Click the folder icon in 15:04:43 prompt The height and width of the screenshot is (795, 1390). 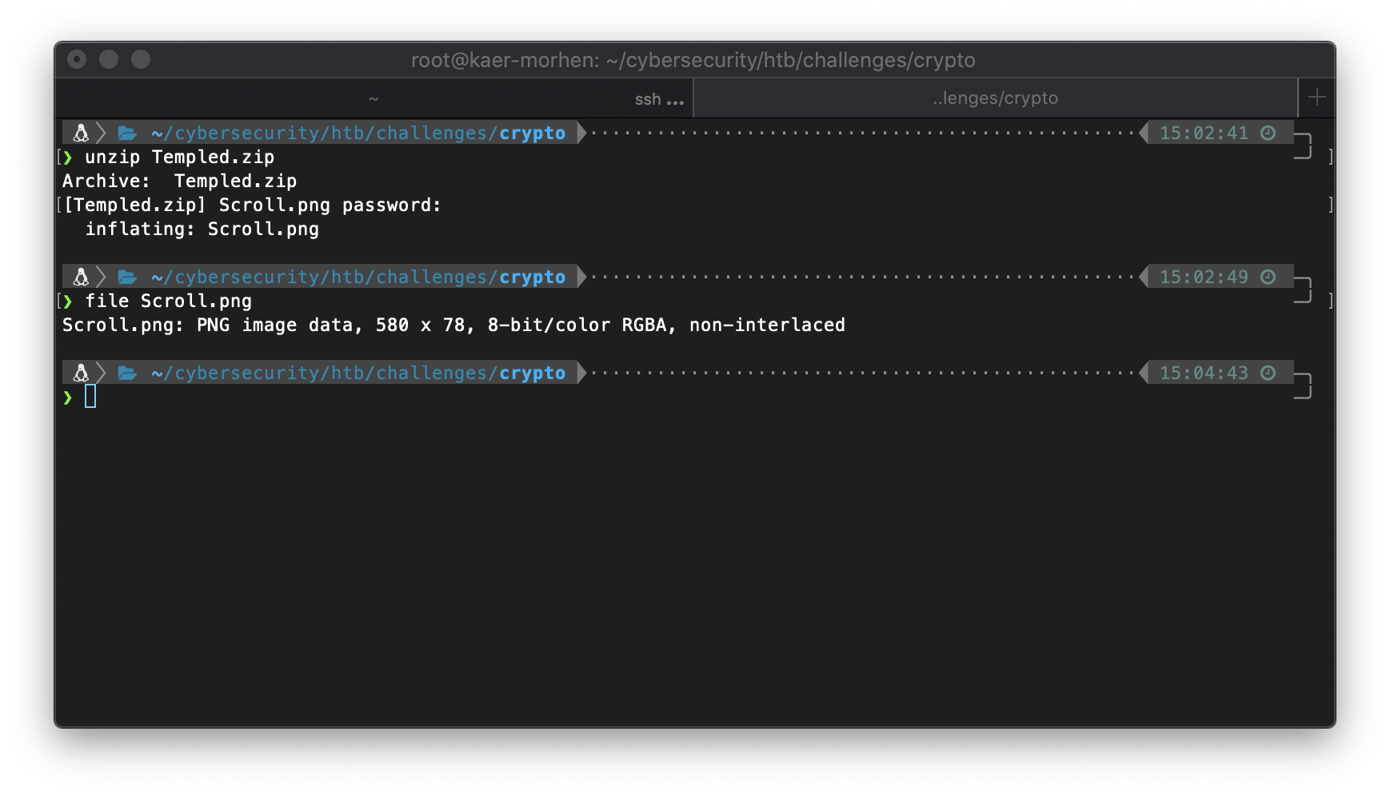[127, 373]
